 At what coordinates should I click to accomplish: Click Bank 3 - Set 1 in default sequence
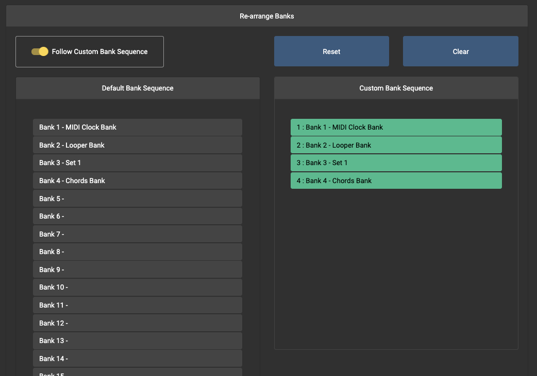click(137, 163)
